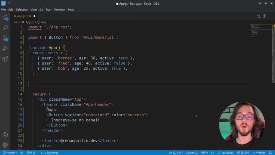Open the More Actions ellipsis in the editor toolbar
The width and height of the screenshot is (275, 155).
(270, 16)
